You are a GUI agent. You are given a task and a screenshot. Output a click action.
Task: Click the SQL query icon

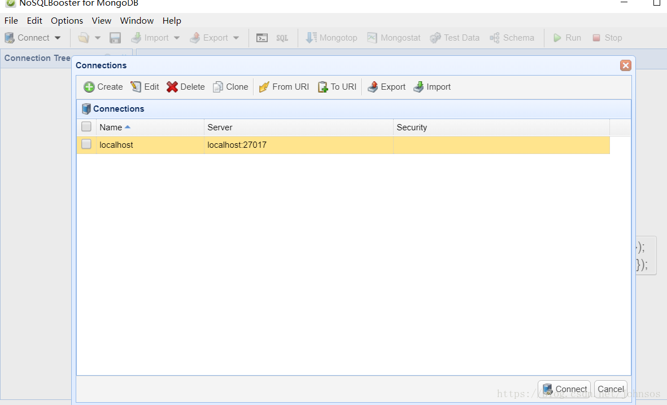(282, 38)
